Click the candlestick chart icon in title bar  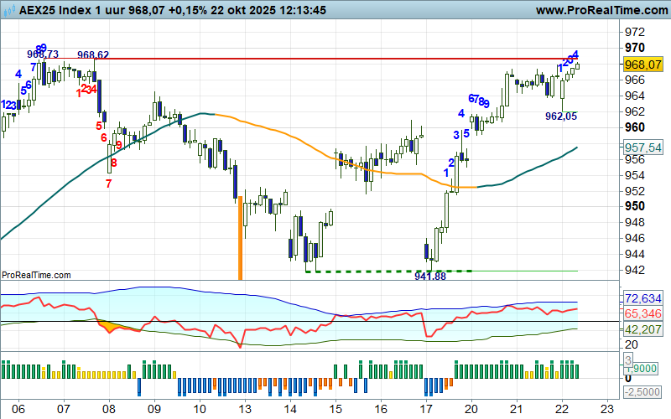9,10
